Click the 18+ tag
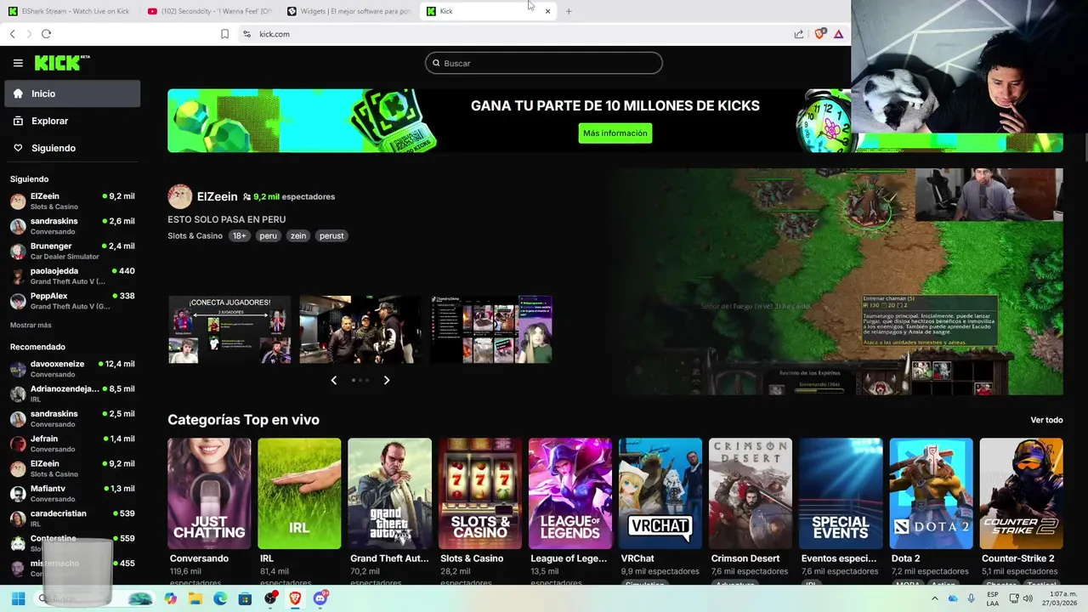Image resolution: width=1088 pixels, height=612 pixels. point(240,235)
